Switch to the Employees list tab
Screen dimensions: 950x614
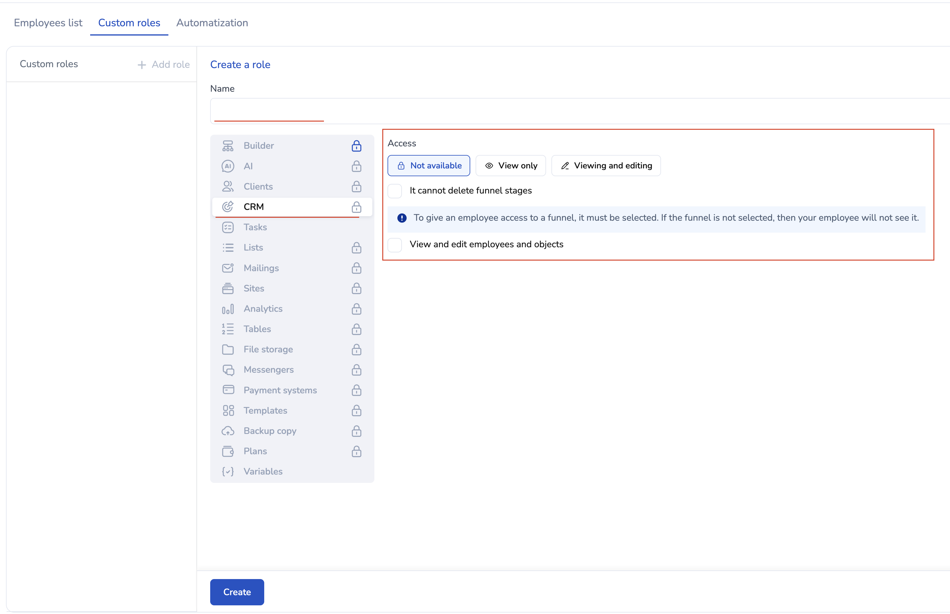pyautogui.click(x=48, y=23)
